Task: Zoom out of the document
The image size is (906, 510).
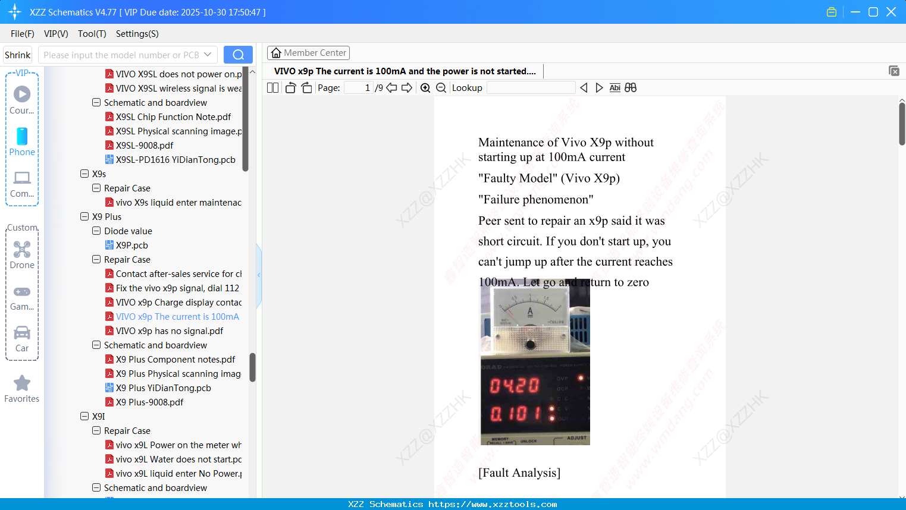Action: coord(441,87)
